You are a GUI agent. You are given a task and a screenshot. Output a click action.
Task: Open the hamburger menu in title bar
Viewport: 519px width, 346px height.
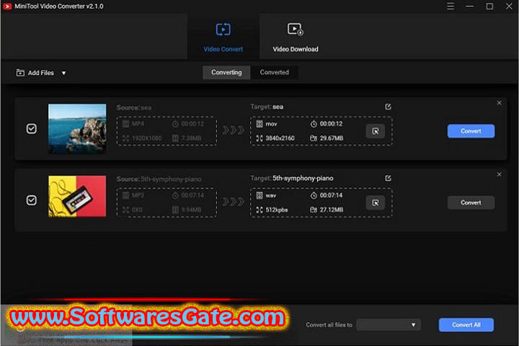(450, 6)
